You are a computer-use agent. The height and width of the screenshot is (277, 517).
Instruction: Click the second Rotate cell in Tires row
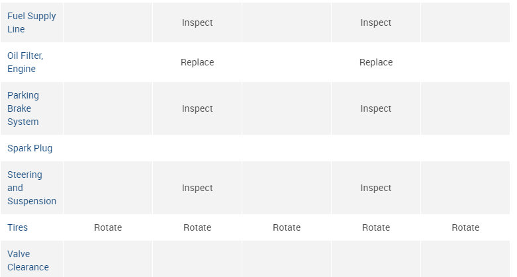(x=197, y=227)
